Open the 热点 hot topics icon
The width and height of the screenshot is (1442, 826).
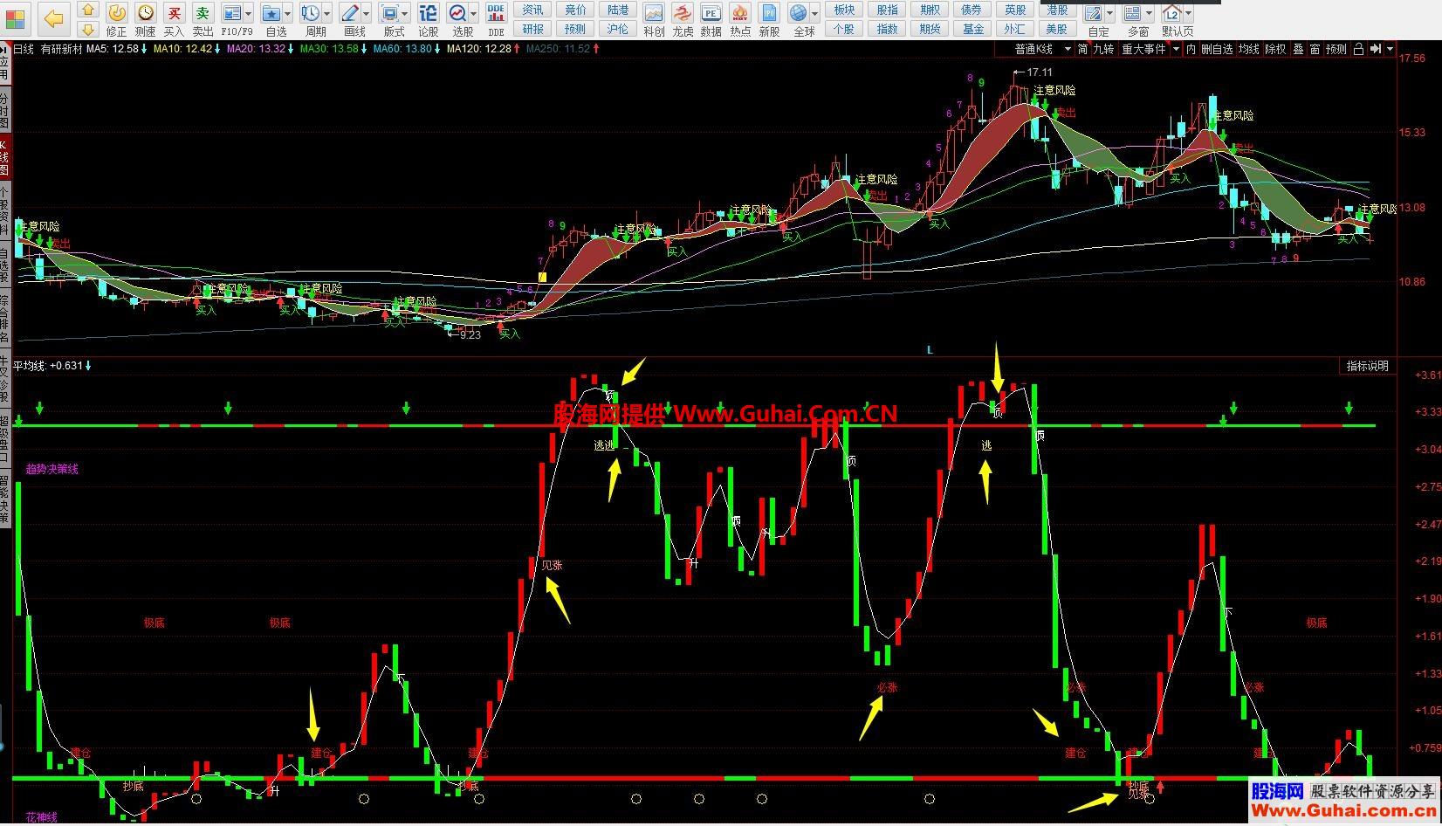(740, 19)
